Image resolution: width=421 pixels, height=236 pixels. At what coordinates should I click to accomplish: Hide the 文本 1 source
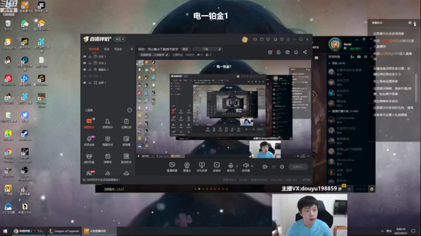85,57
